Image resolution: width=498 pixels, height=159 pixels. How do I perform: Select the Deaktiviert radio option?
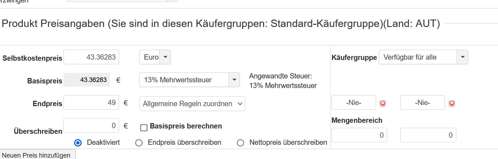point(78,143)
